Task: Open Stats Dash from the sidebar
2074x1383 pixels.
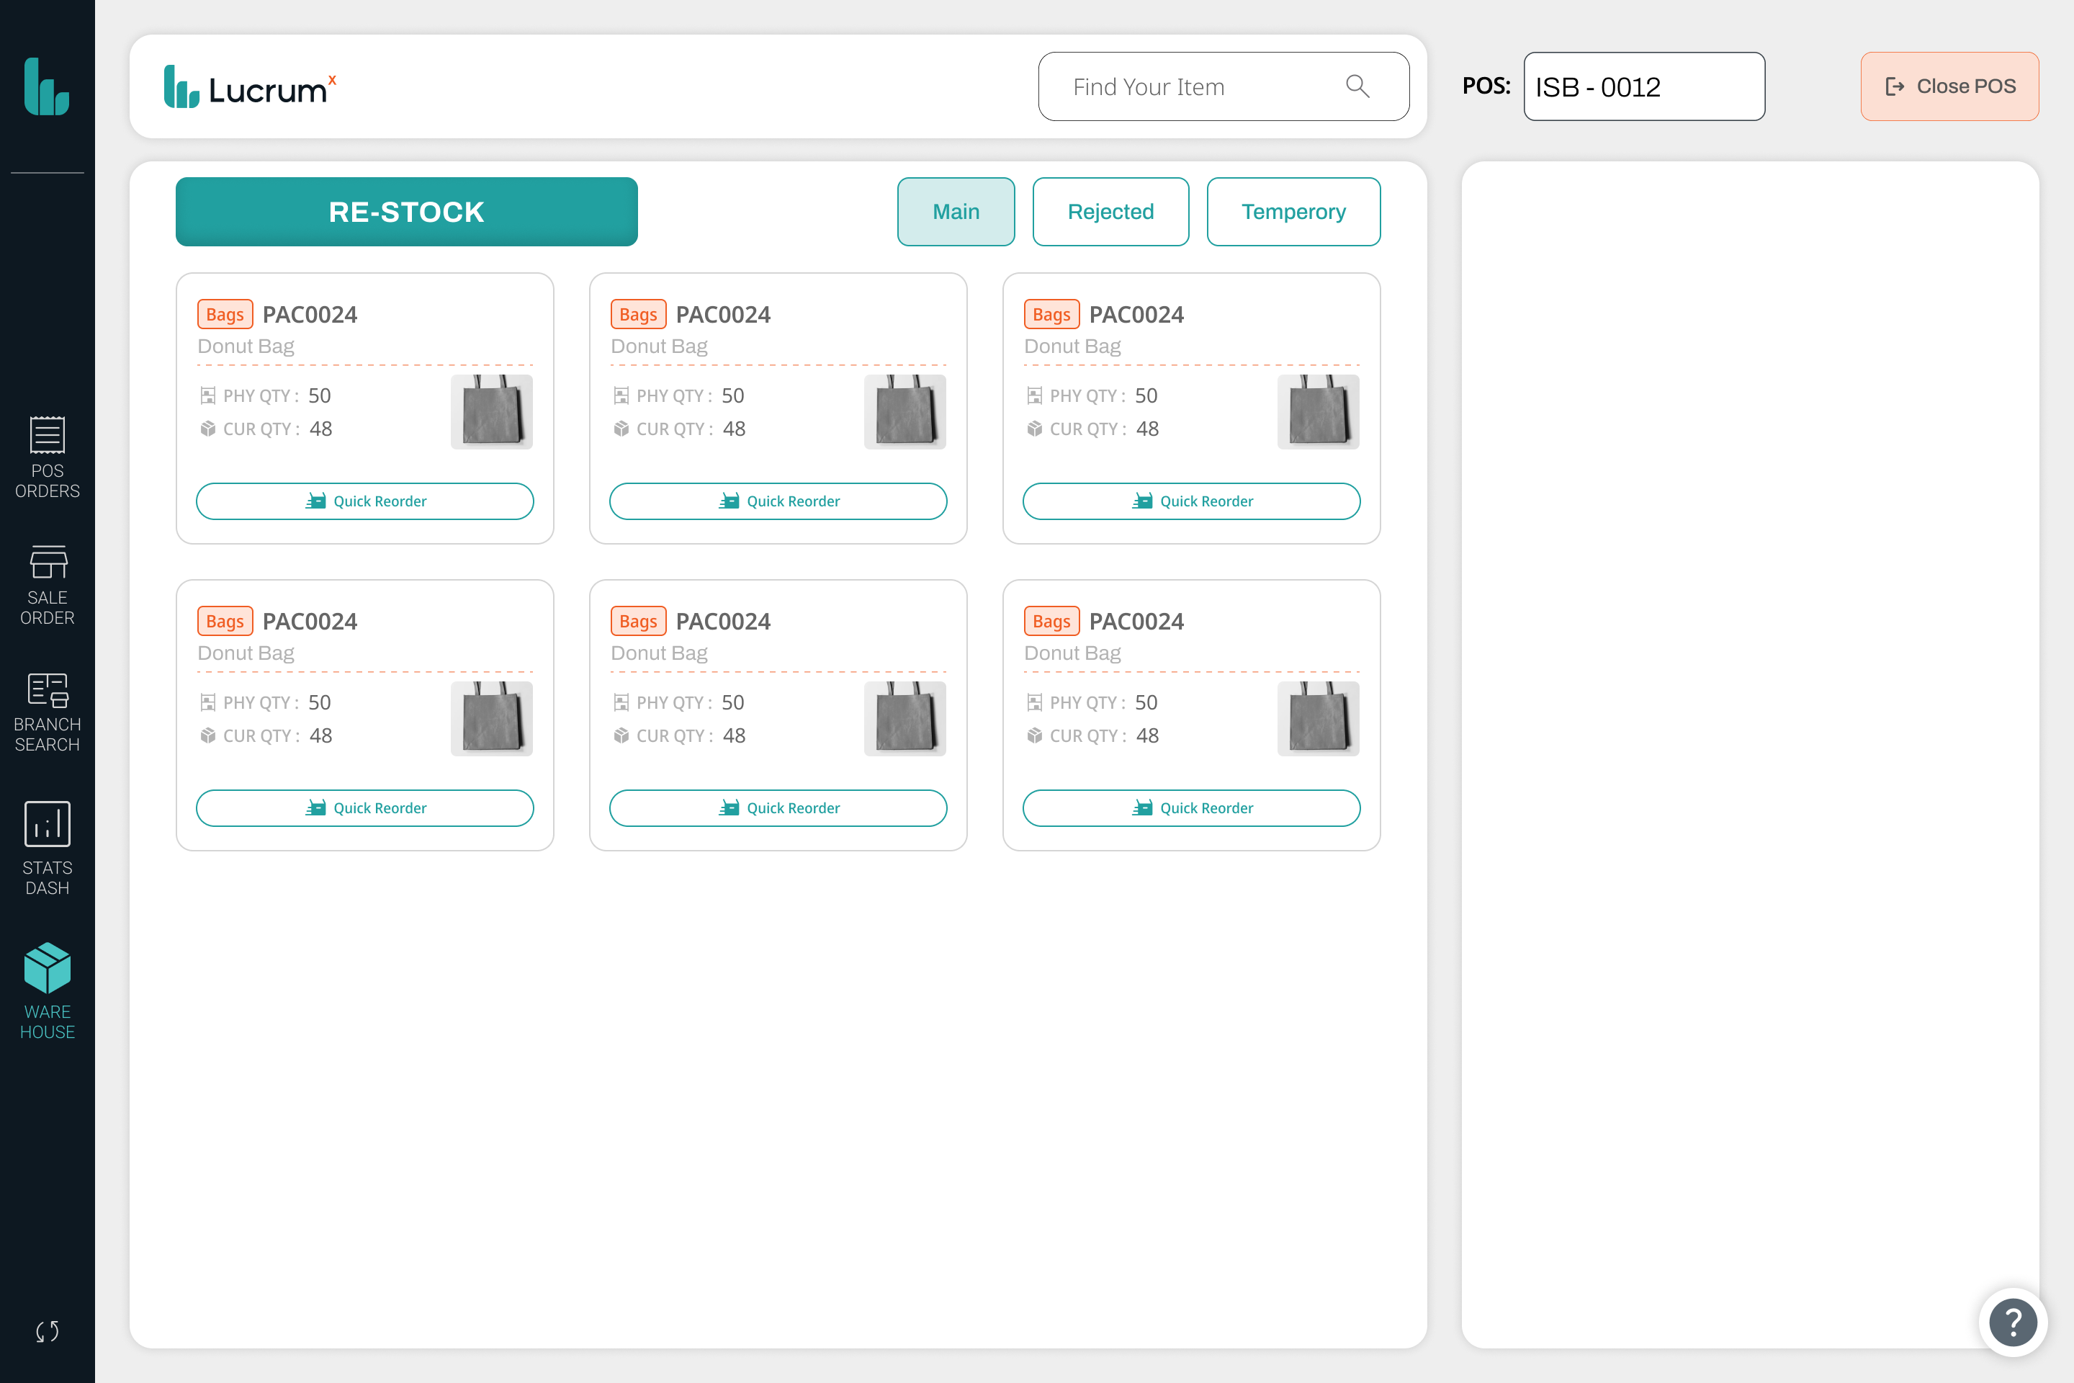Action: (x=47, y=849)
